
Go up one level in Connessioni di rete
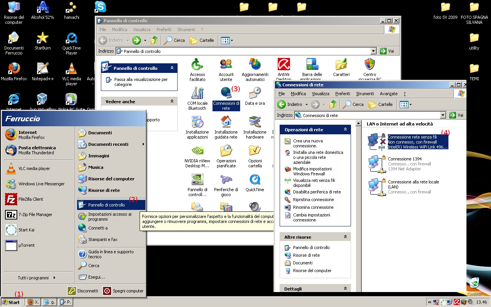(x=333, y=104)
